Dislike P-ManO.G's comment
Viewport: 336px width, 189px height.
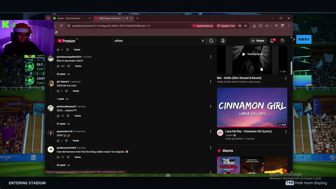[x=66, y=91]
